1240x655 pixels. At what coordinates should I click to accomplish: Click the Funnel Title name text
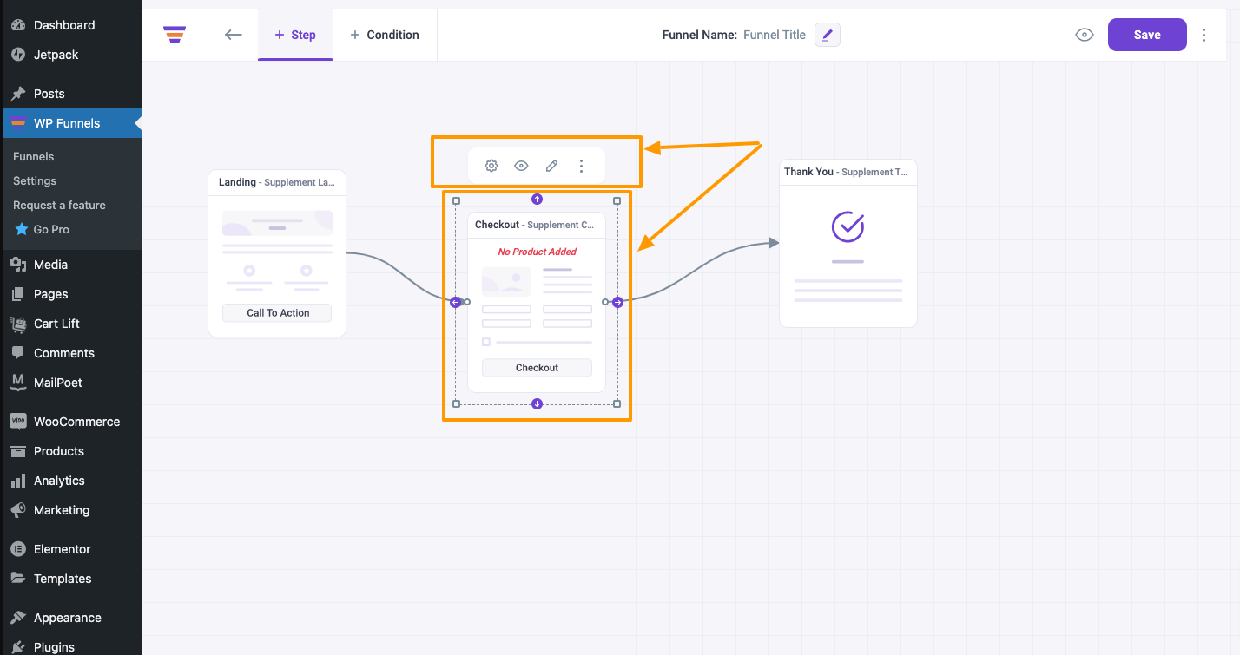pyautogui.click(x=775, y=35)
